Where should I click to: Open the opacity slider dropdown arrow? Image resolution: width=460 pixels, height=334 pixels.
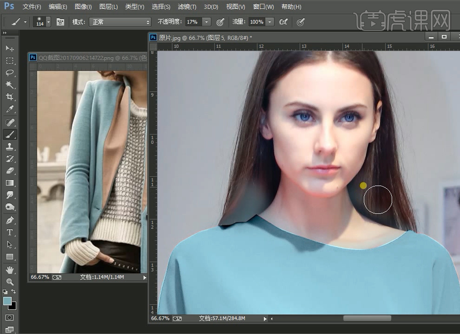pyautogui.click(x=206, y=22)
